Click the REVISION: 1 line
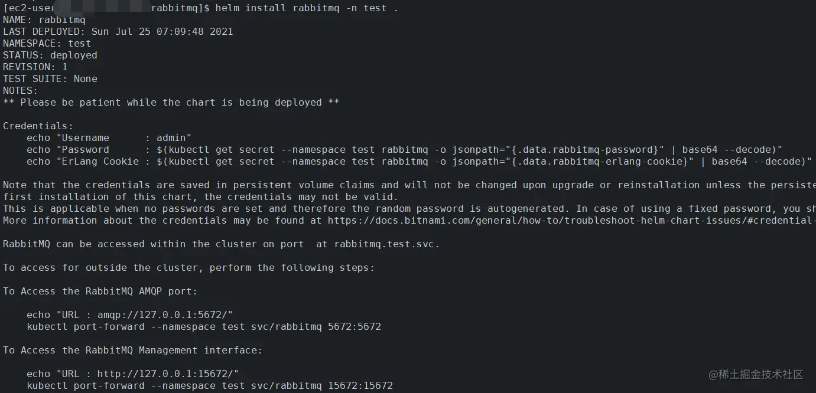 [x=35, y=67]
